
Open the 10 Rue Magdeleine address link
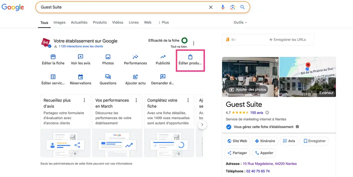click(x=270, y=164)
